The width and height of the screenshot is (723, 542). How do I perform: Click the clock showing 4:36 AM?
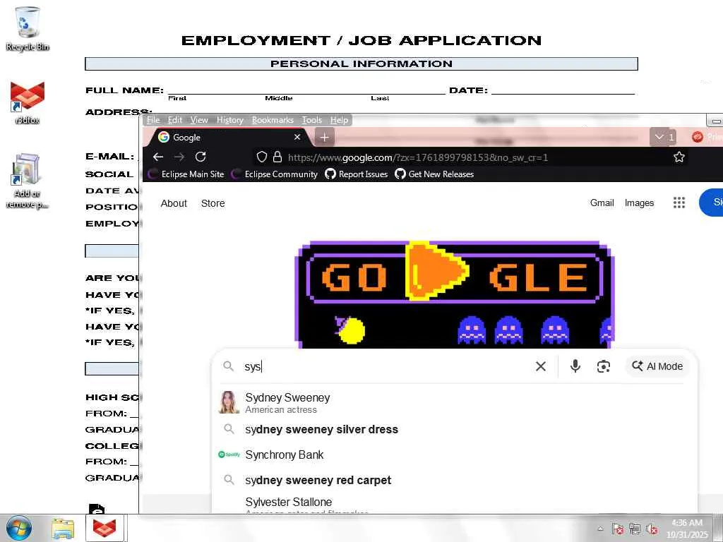click(687, 529)
